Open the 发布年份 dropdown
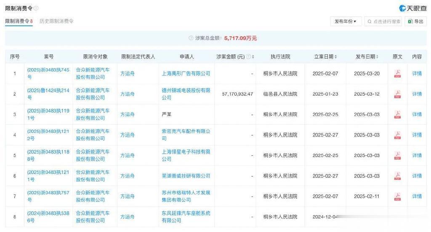Viewport: 431px width, 232px height. [x=346, y=21]
